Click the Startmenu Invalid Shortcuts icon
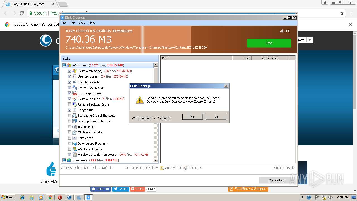Viewport: 357px width, 201px height. point(74,116)
